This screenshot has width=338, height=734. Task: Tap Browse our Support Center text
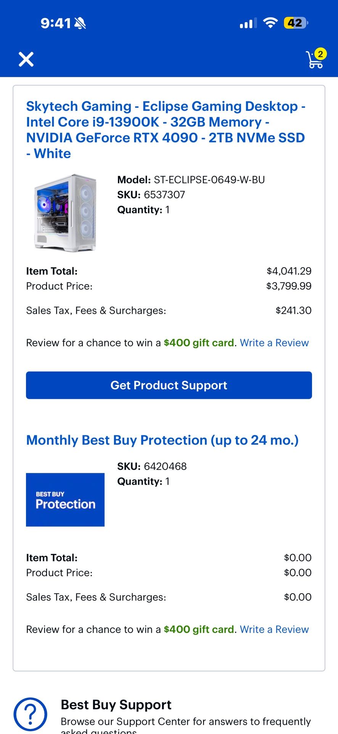pos(185,721)
